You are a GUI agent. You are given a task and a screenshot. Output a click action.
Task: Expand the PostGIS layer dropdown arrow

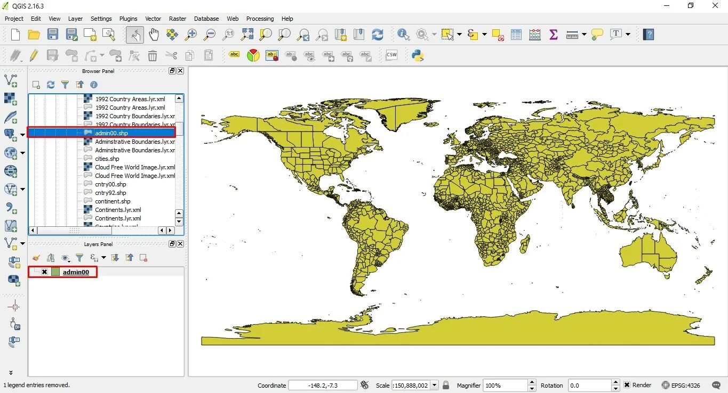point(22,135)
